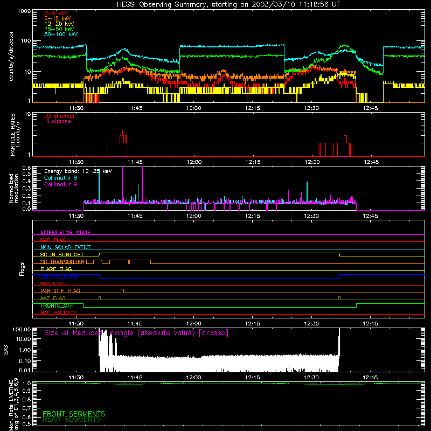The width and height of the screenshot is (431, 431).
Task: Click the 12:15 tick under the count-rate panel
Action: (x=252, y=108)
